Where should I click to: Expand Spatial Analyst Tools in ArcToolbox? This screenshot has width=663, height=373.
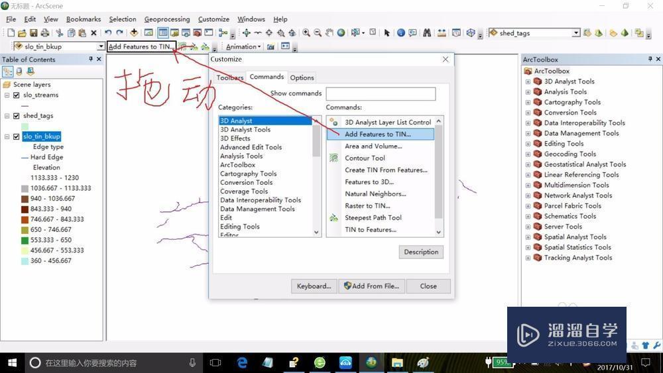click(x=528, y=237)
